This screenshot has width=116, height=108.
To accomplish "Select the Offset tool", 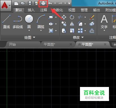I will tap(92, 31).
